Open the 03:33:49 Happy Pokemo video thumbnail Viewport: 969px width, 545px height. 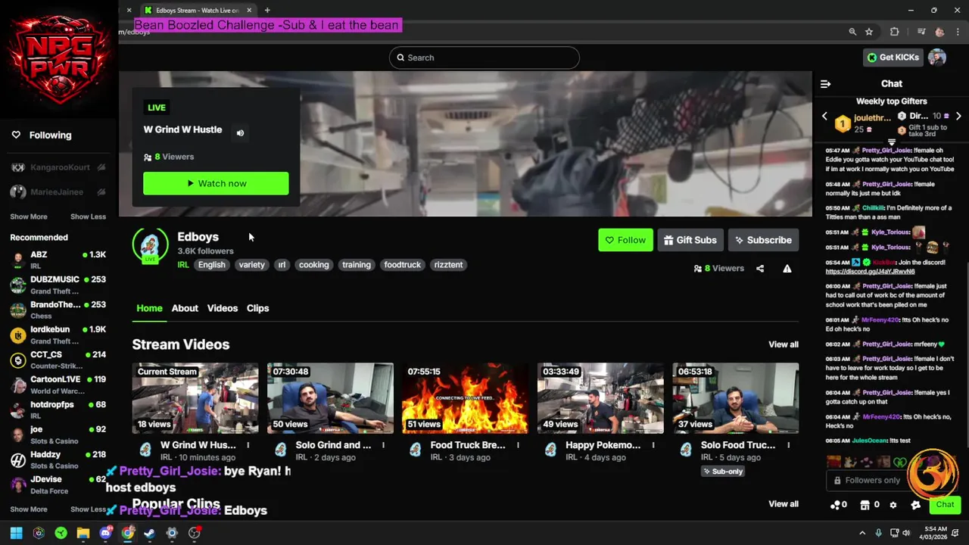pyautogui.click(x=600, y=398)
